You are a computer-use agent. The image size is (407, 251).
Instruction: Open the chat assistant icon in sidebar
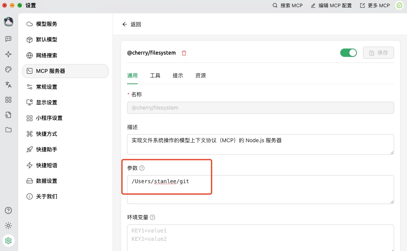(8, 39)
